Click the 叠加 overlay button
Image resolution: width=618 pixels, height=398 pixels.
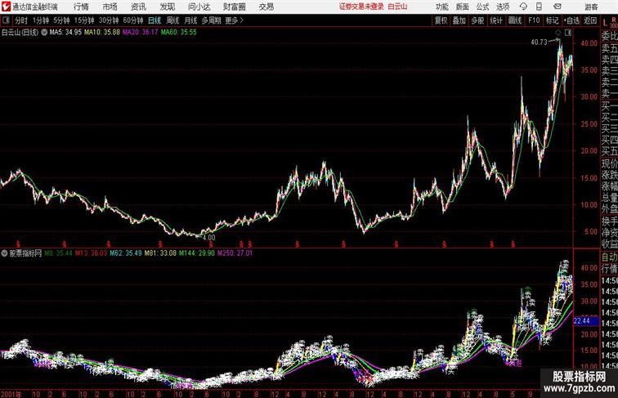(459, 20)
